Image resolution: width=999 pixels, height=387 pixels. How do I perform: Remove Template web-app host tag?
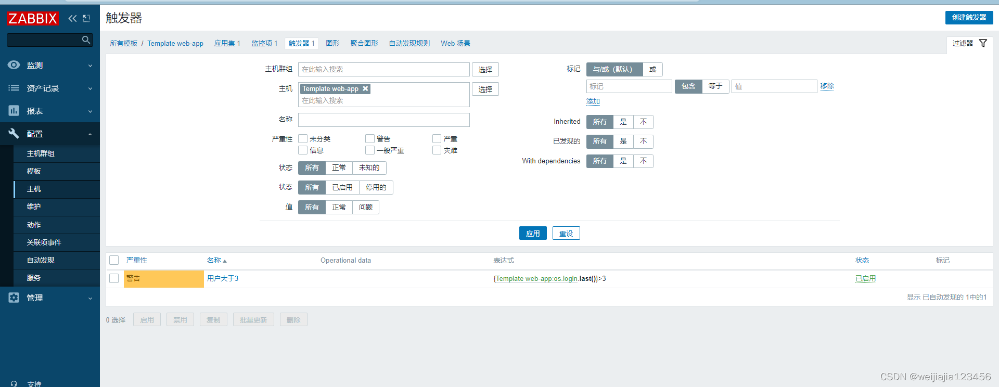pos(365,89)
